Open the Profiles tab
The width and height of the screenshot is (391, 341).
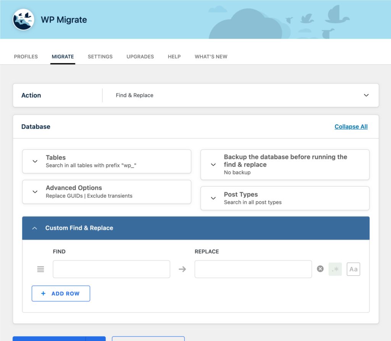coord(26,57)
